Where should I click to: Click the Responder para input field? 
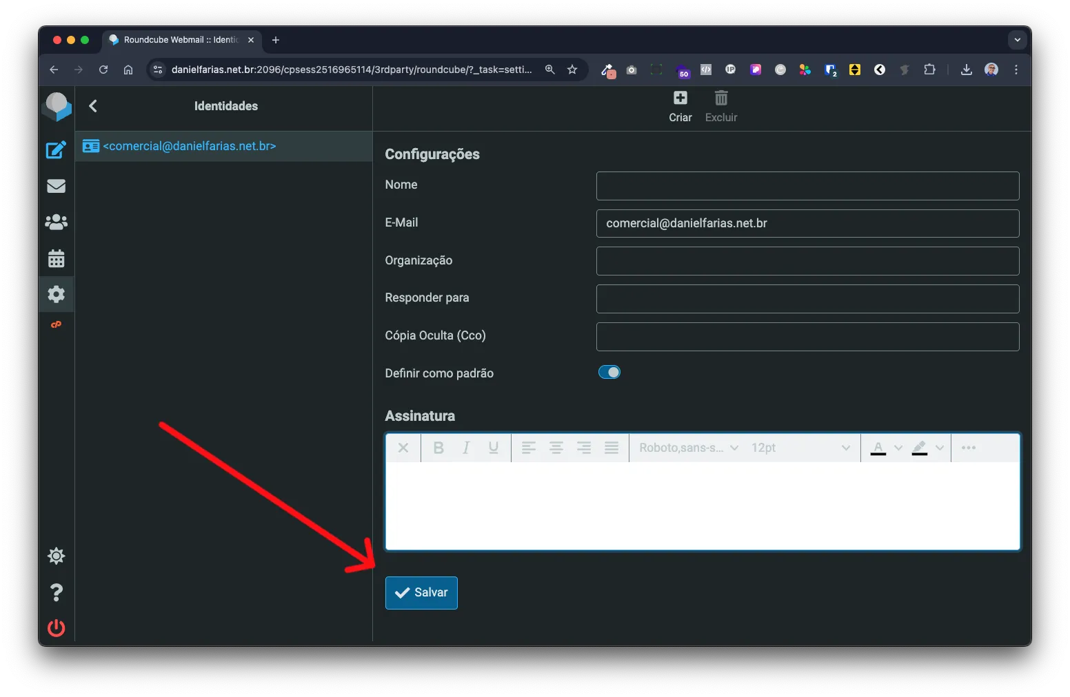pyautogui.click(x=807, y=299)
